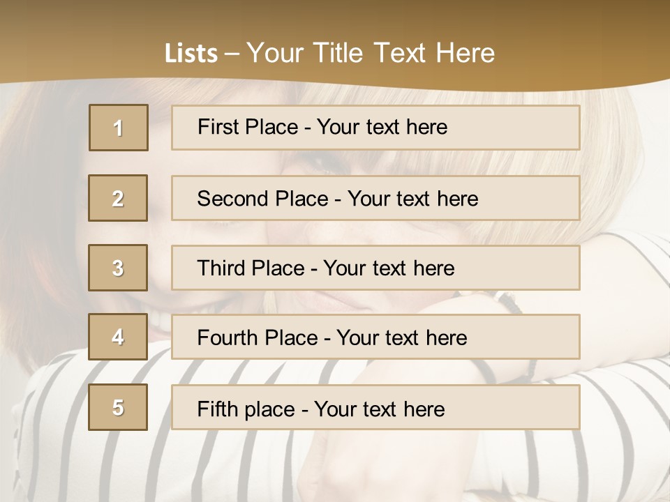Select the number 4 box
Image resolution: width=670 pixels, height=502 pixels.
click(118, 337)
